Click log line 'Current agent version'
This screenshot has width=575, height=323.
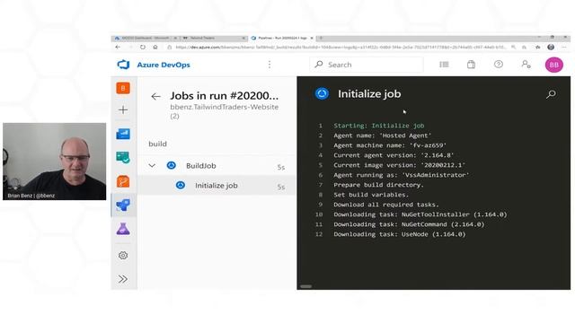coord(394,155)
